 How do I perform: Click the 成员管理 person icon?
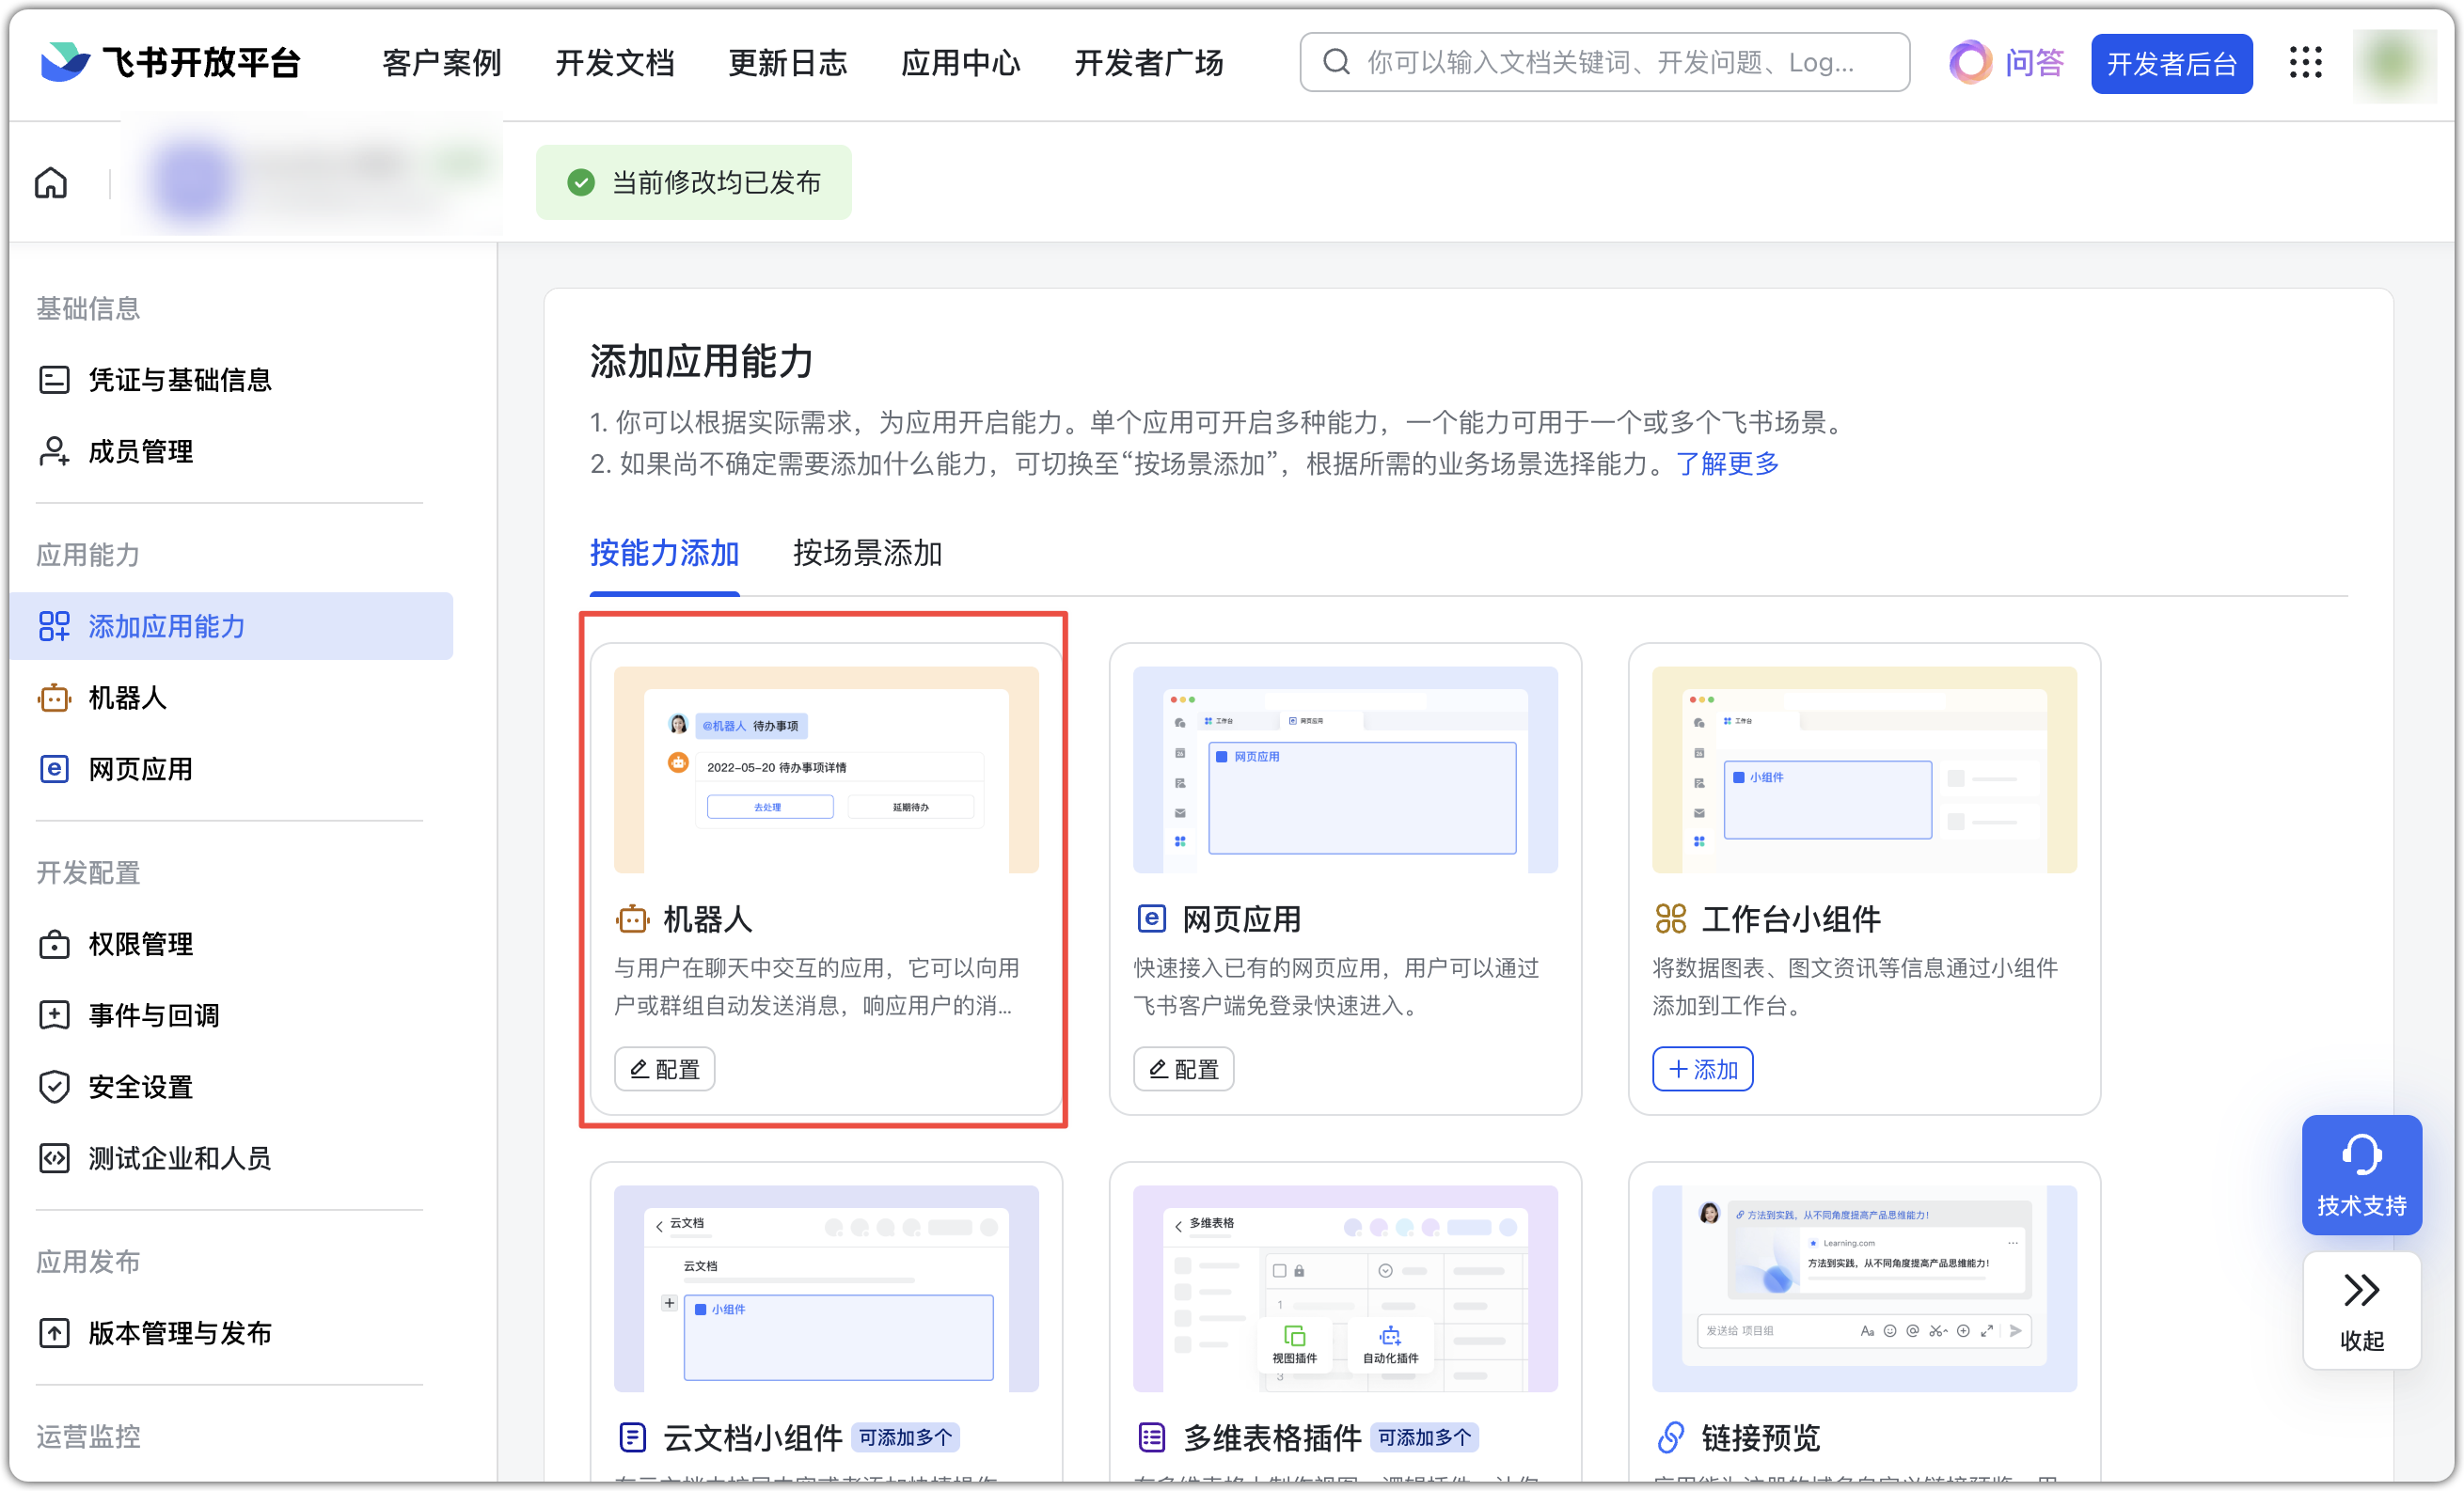click(x=54, y=450)
